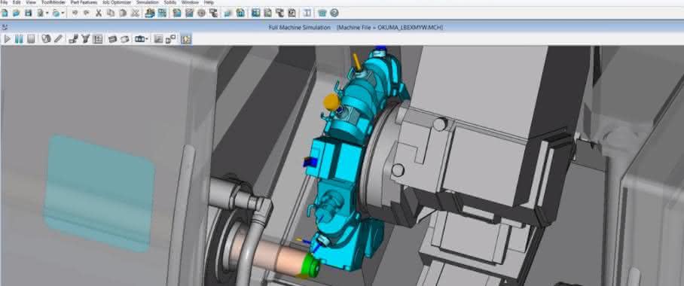
Task: Click the pencil edit icon in simulation toolbar
Action: coord(58,39)
